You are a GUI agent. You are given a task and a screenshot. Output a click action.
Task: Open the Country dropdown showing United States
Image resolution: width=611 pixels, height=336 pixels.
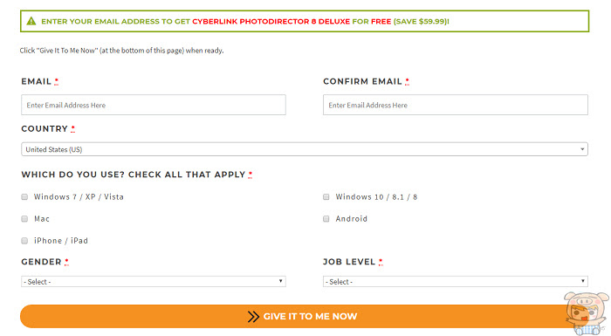pos(305,149)
